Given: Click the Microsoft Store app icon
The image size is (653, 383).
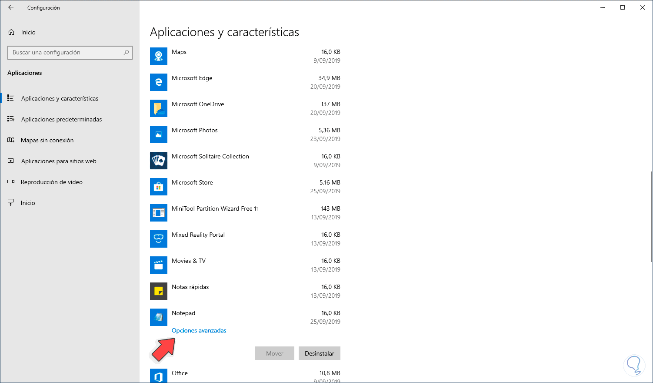Looking at the screenshot, I should coord(159,187).
